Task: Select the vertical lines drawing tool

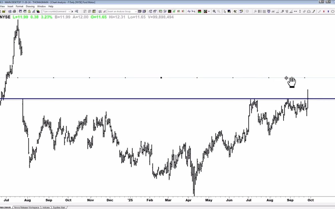Action: (260, 11)
